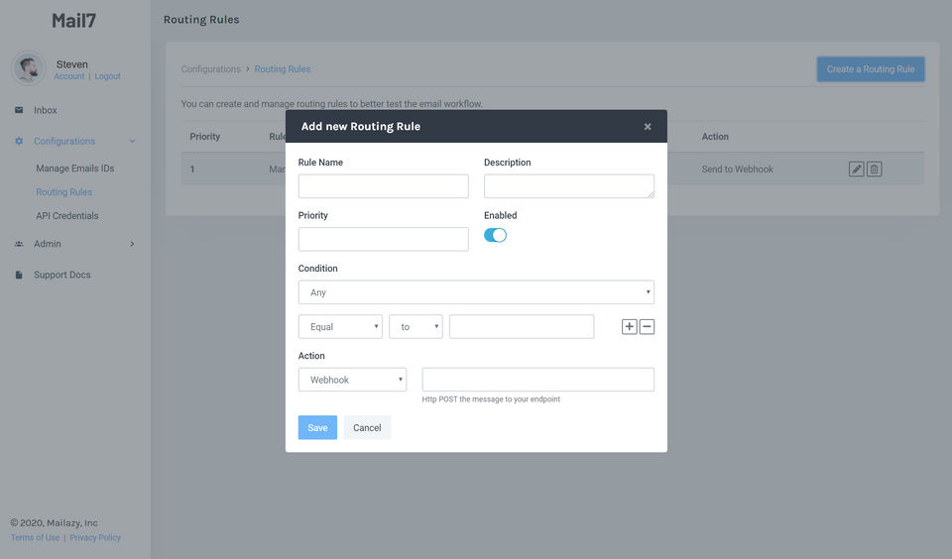Open the Condition 'Any' dropdown
952x559 pixels.
tap(476, 292)
